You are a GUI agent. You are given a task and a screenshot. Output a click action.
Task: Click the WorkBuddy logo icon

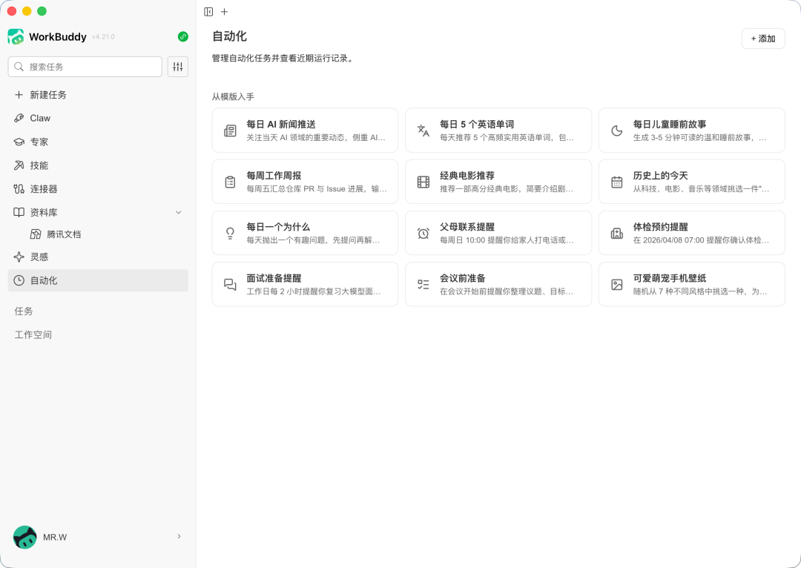(16, 37)
